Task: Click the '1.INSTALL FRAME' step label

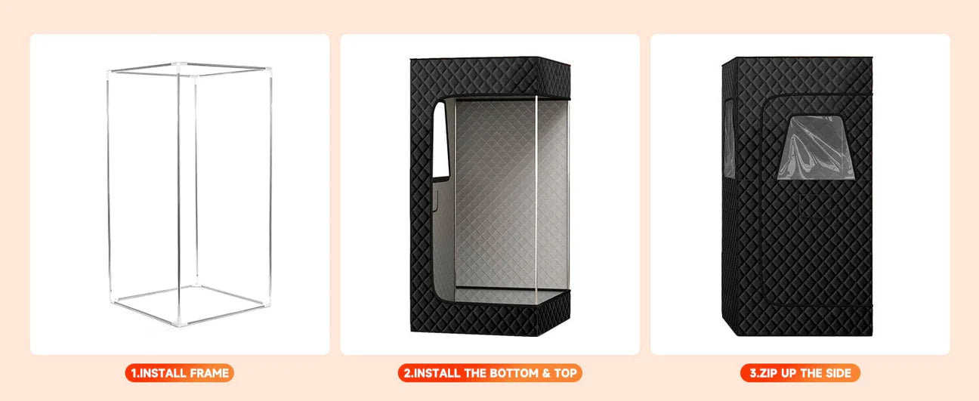Action: pos(180,373)
